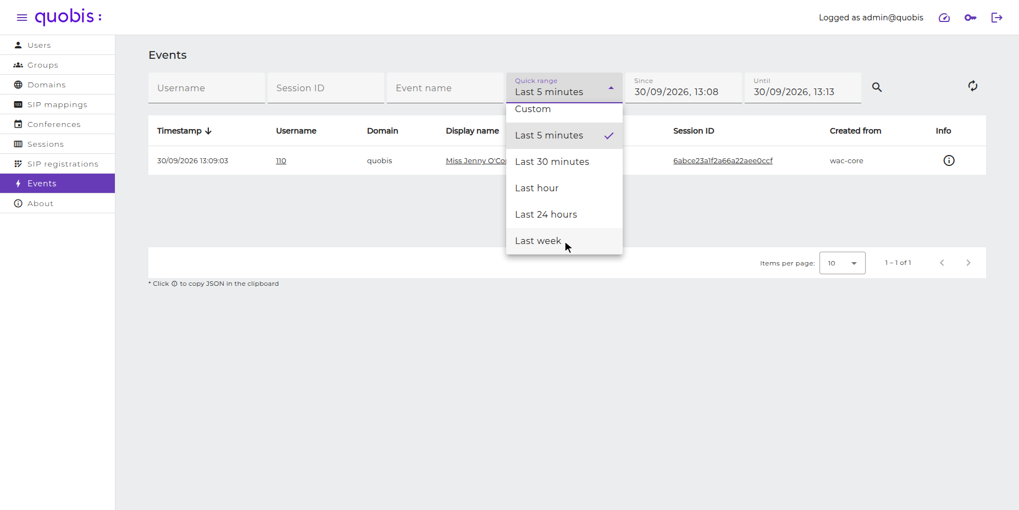The height and width of the screenshot is (510, 1019).
Task: Click the Since date field
Action: [684, 88]
